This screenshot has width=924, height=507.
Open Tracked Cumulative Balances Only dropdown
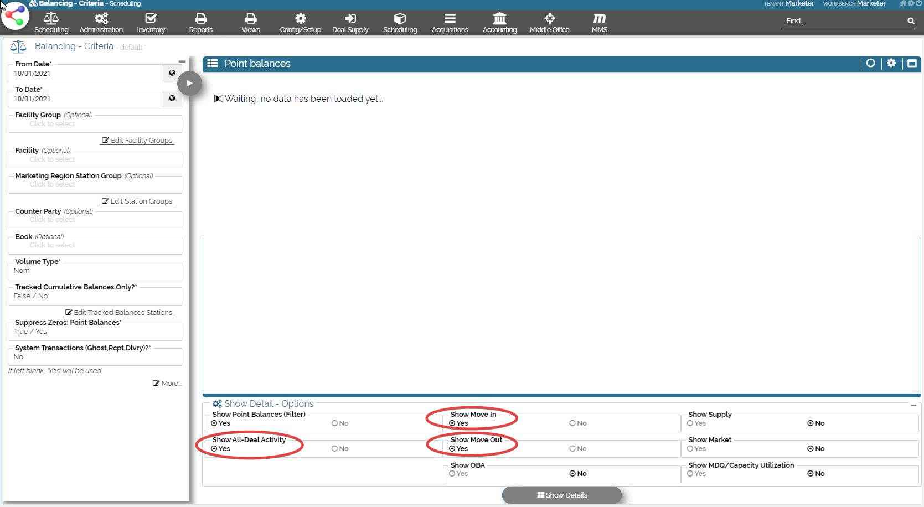click(x=95, y=296)
